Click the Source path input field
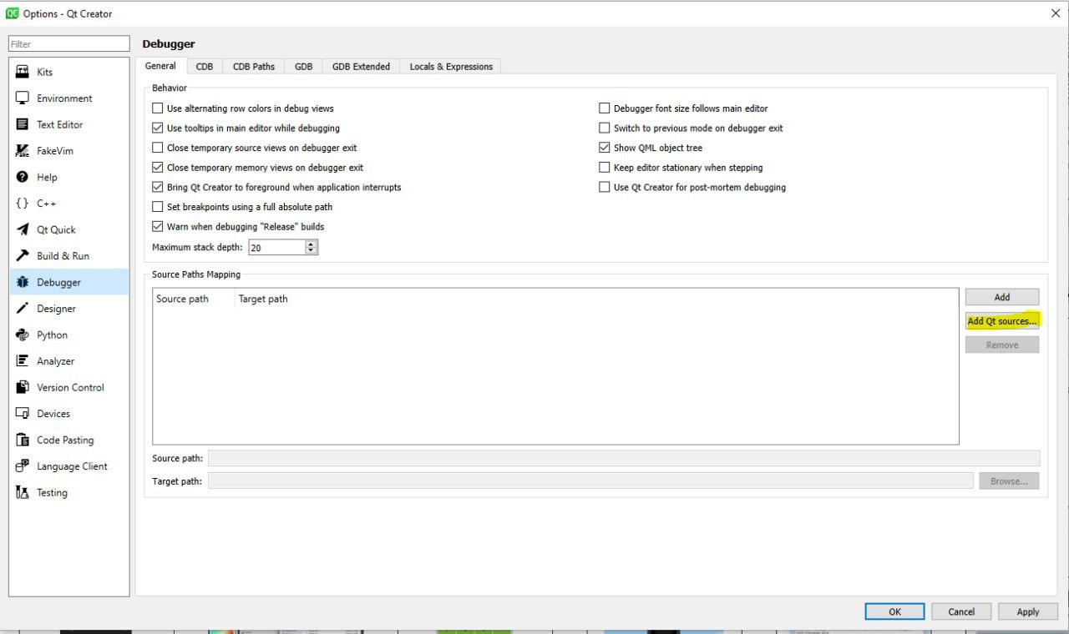 pyautogui.click(x=624, y=458)
